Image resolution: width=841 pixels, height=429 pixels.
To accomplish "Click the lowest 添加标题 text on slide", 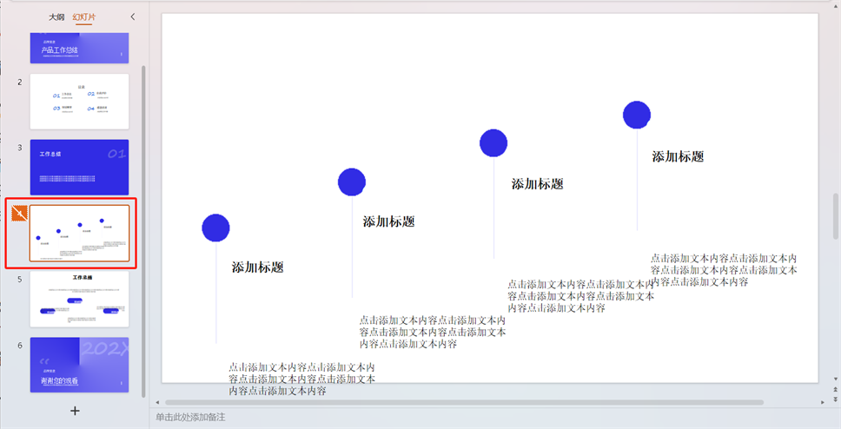I will [257, 267].
